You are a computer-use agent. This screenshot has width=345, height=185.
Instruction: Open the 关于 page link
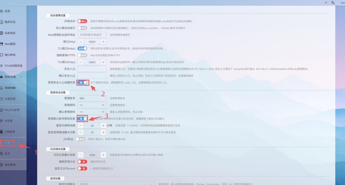[7, 154]
